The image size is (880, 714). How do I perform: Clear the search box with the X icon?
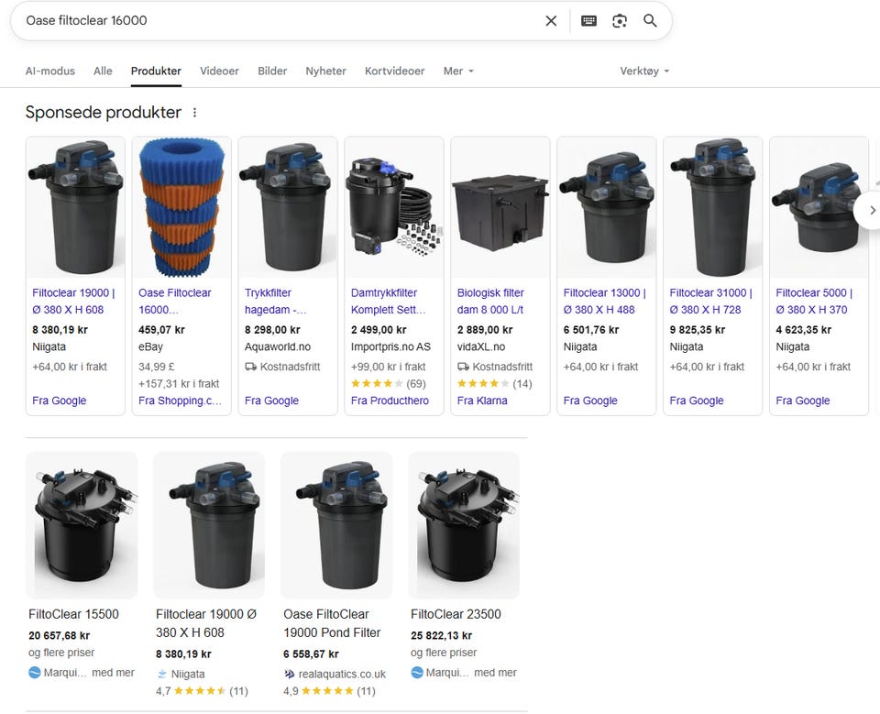(551, 21)
